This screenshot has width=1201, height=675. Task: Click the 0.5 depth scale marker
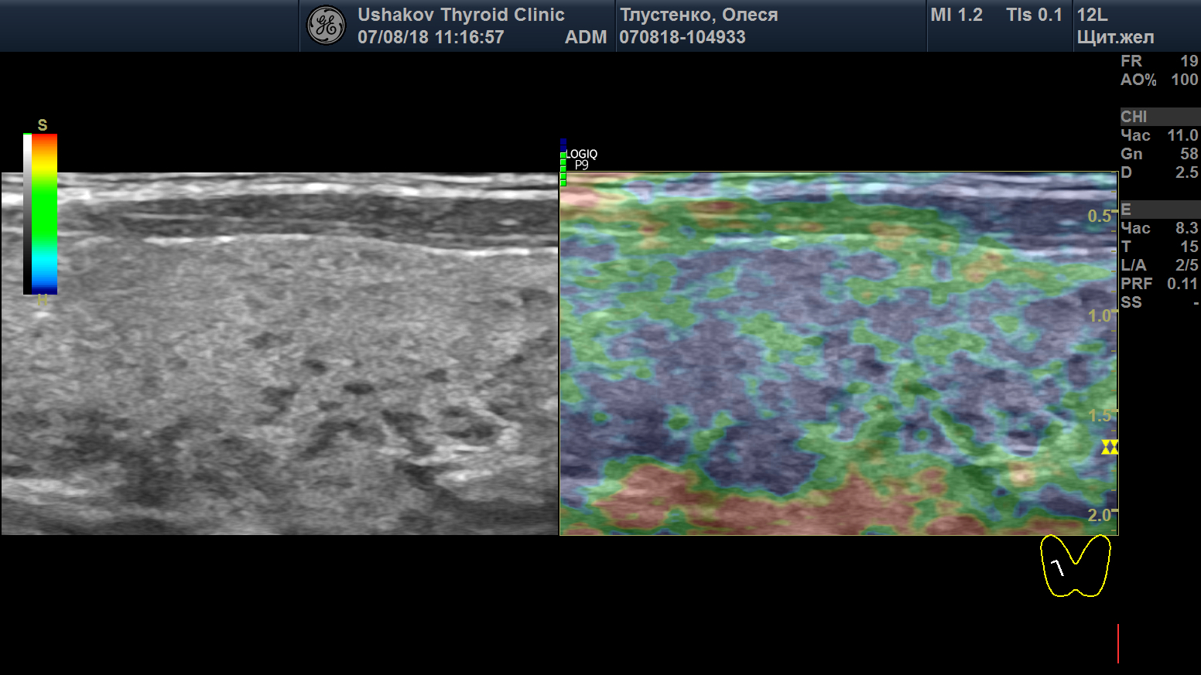point(1100,216)
